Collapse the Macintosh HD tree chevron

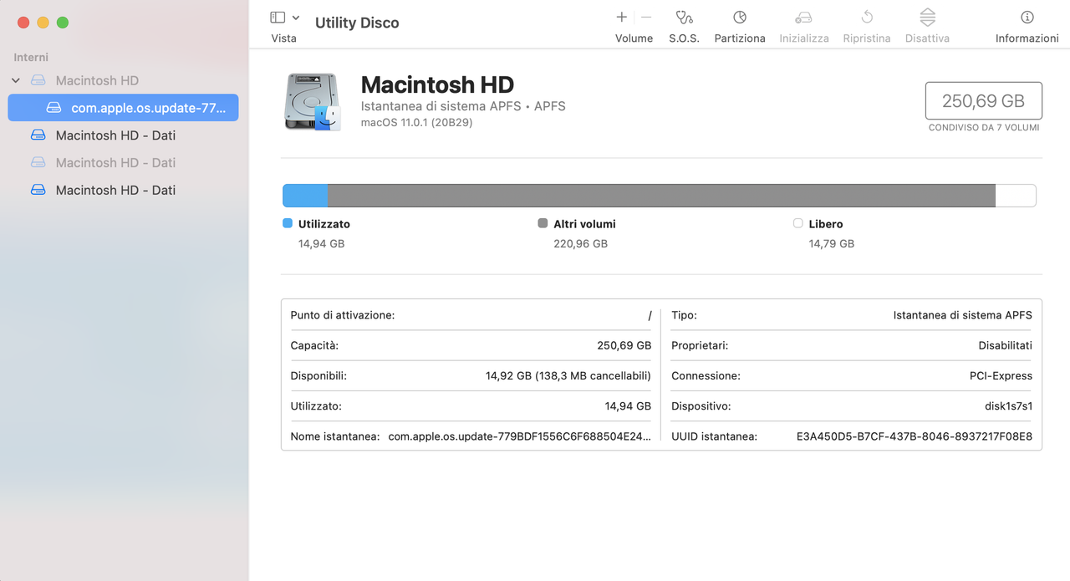click(x=16, y=80)
